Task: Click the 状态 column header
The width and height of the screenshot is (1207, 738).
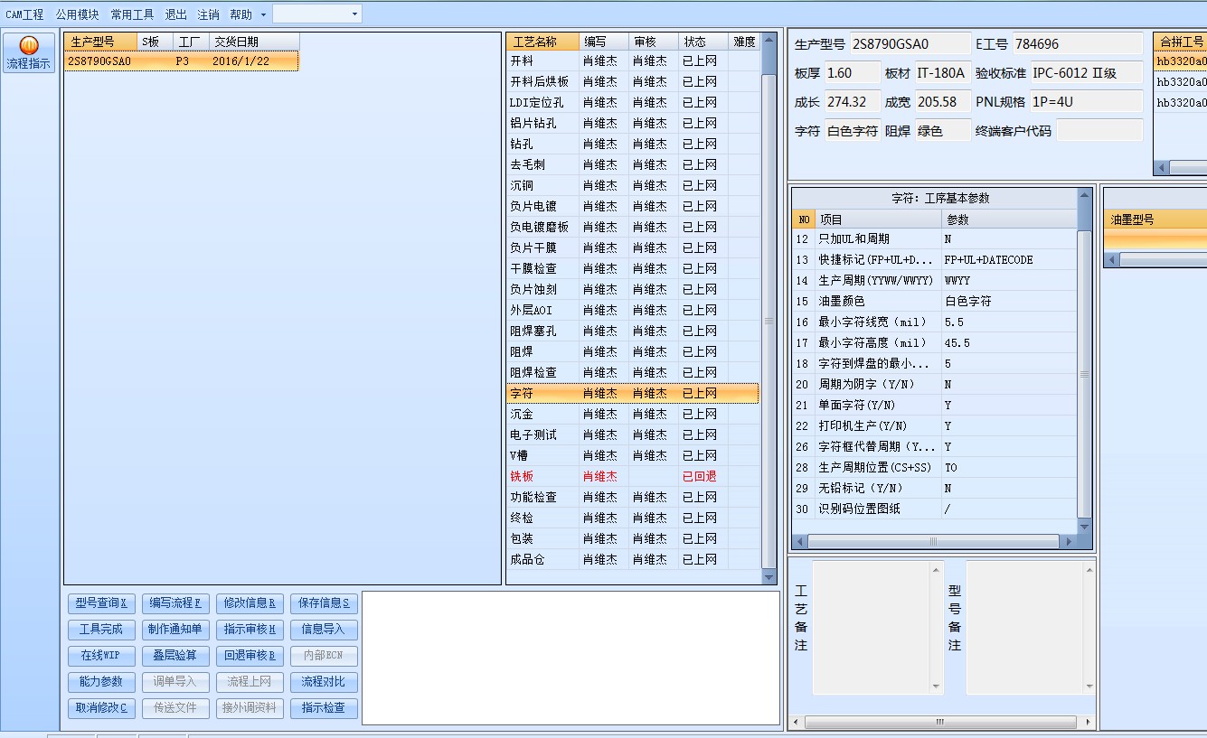Action: [x=703, y=42]
